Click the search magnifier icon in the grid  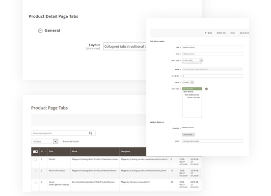click(x=90, y=133)
